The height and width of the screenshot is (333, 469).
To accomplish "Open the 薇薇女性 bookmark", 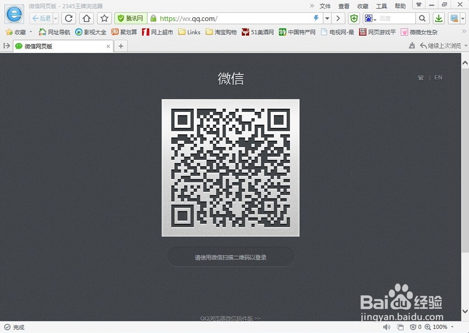I will 419,32.
